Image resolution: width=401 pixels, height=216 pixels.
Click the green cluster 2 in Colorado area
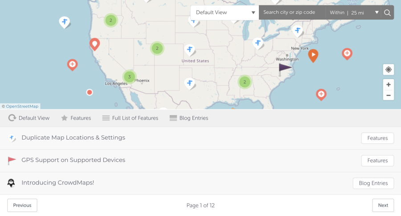coord(157,48)
